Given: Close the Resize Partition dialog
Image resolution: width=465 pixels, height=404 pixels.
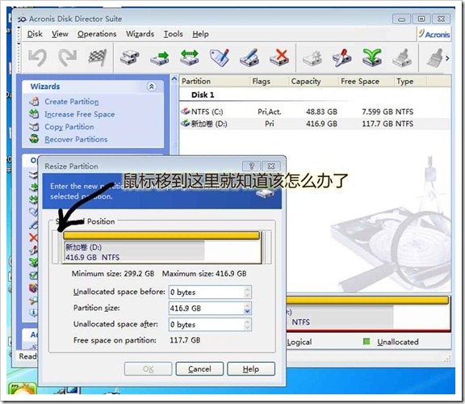Looking at the screenshot, I should (271, 166).
